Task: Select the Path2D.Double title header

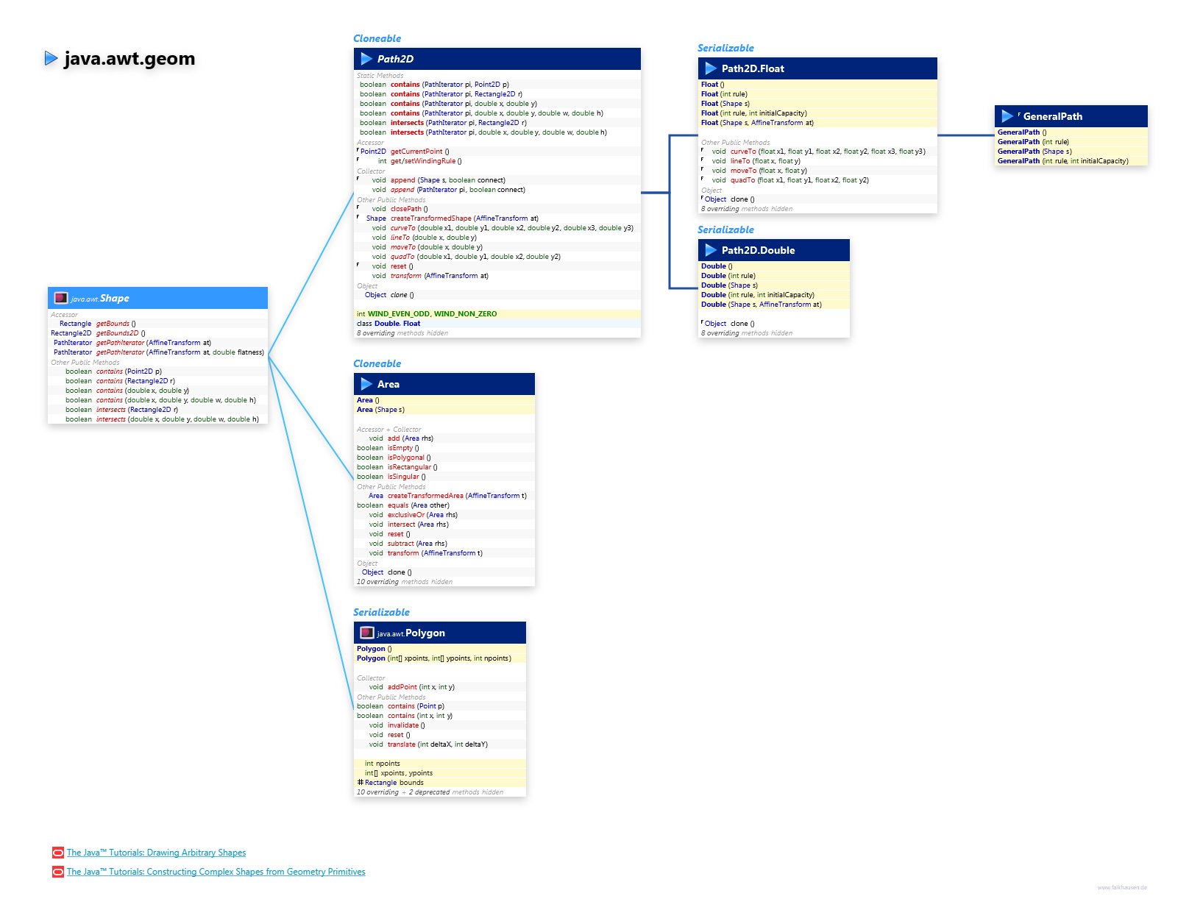Action: (758, 250)
